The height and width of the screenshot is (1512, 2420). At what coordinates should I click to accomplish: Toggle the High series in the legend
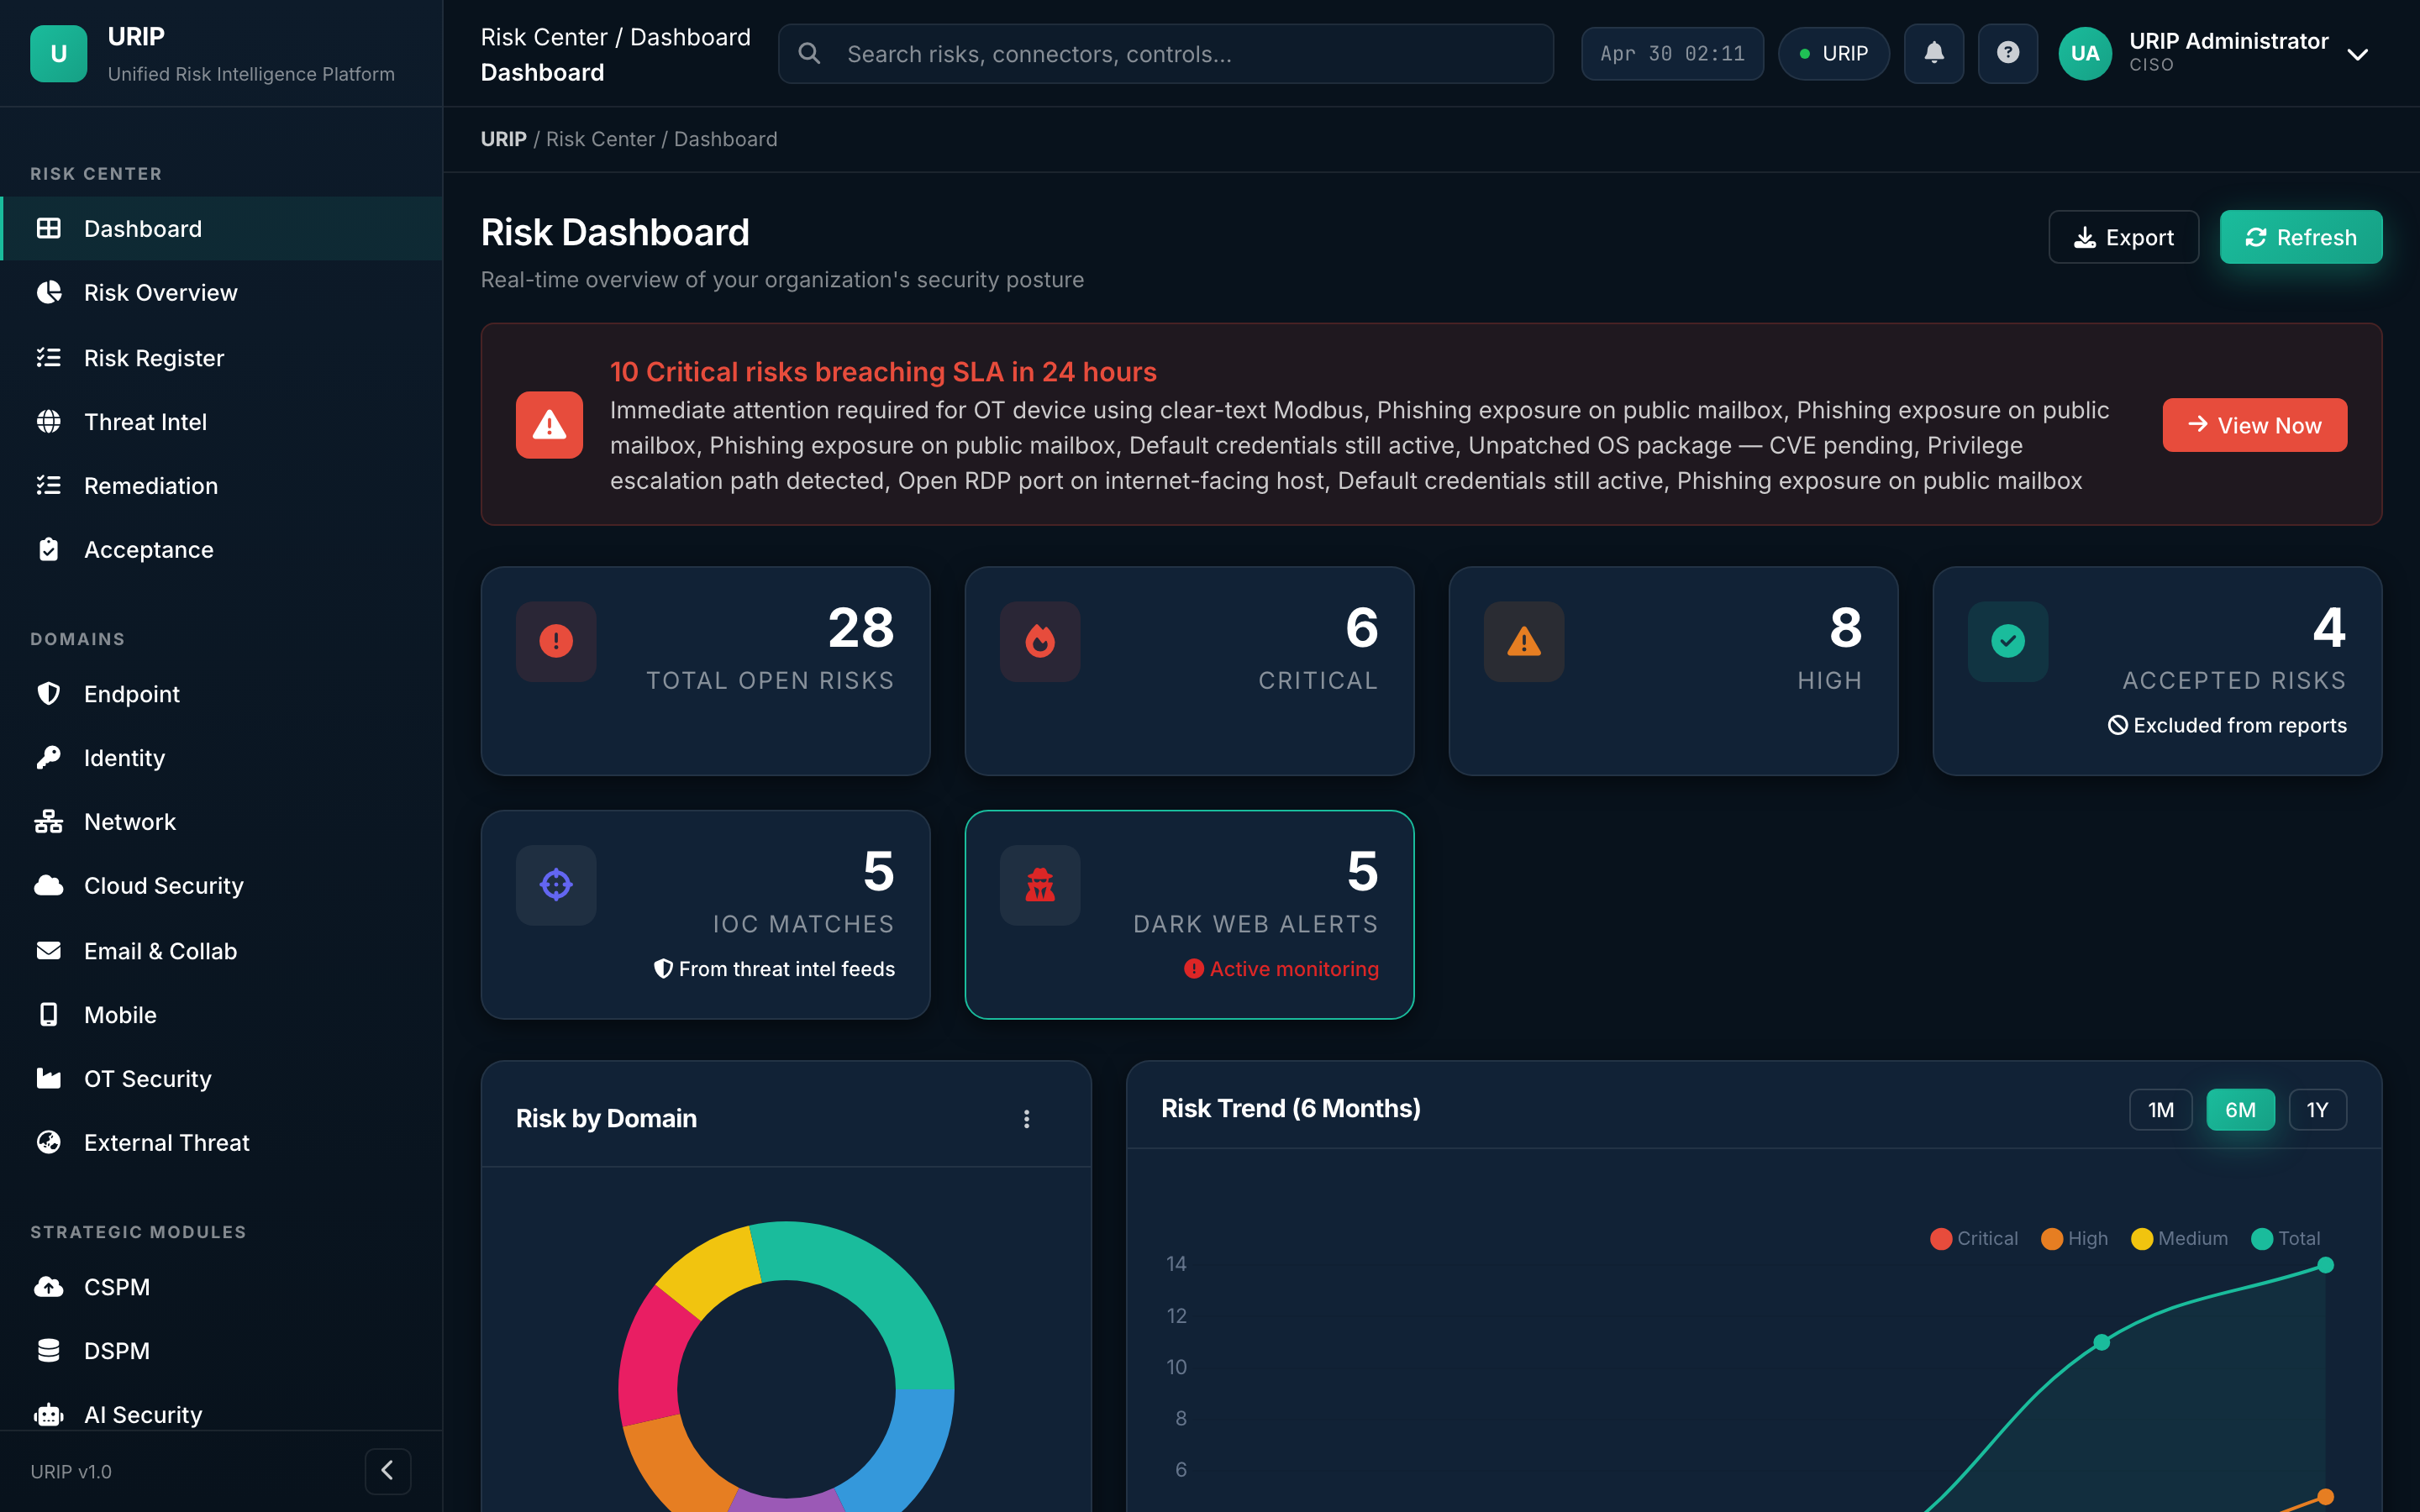pos(2074,1238)
